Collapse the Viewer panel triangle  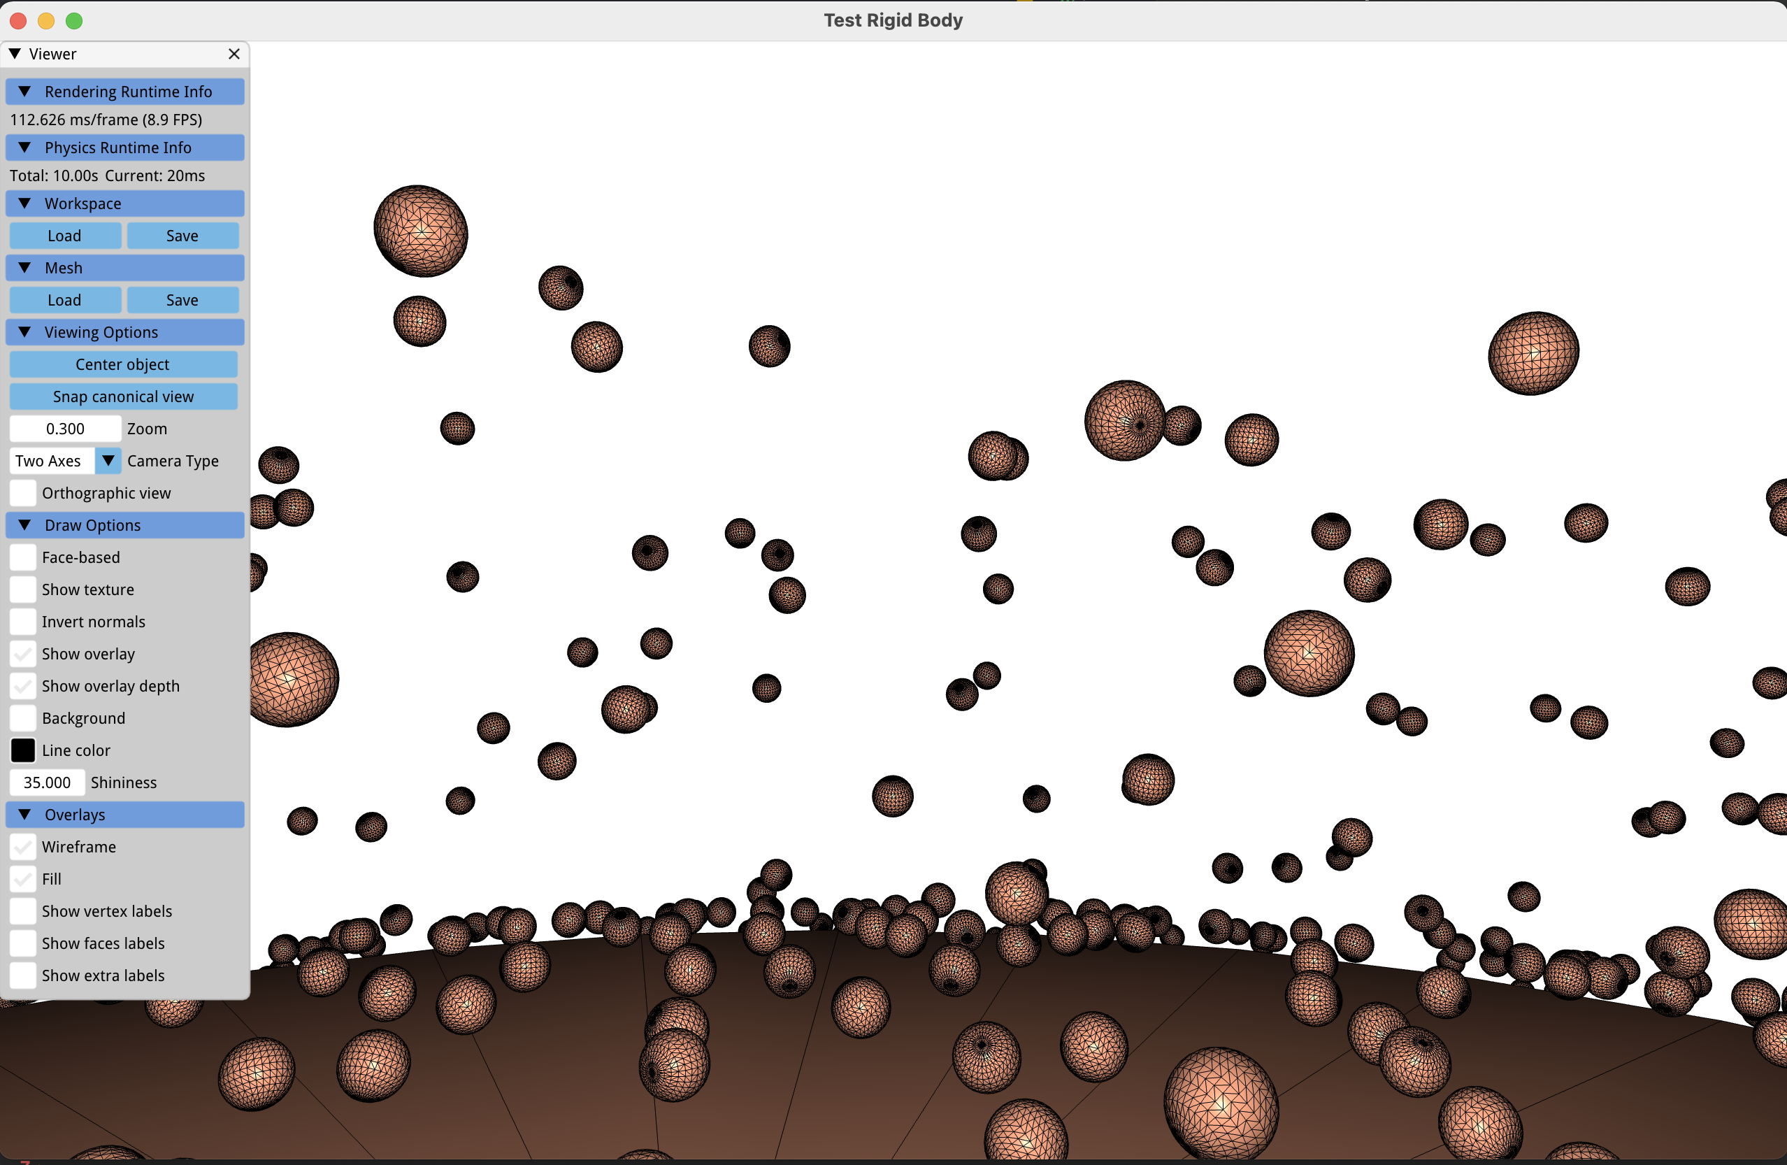tap(15, 54)
